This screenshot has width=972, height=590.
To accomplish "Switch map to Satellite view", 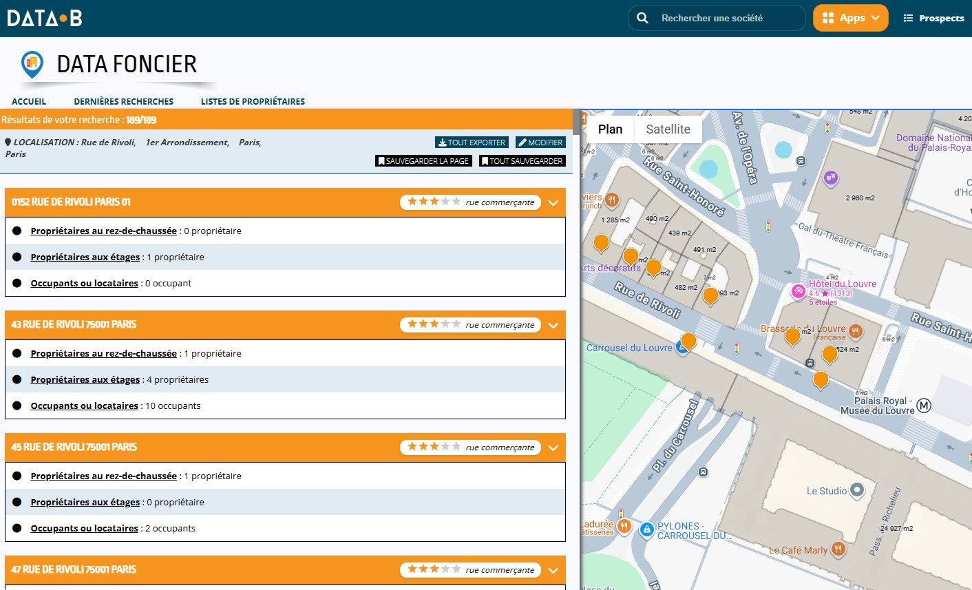I will [x=668, y=129].
